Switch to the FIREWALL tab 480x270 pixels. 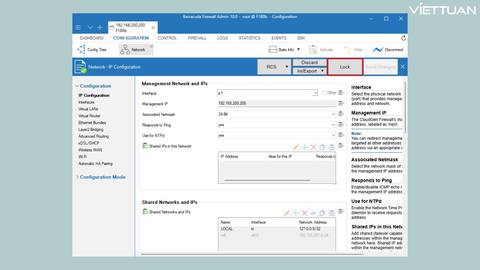coord(197,38)
